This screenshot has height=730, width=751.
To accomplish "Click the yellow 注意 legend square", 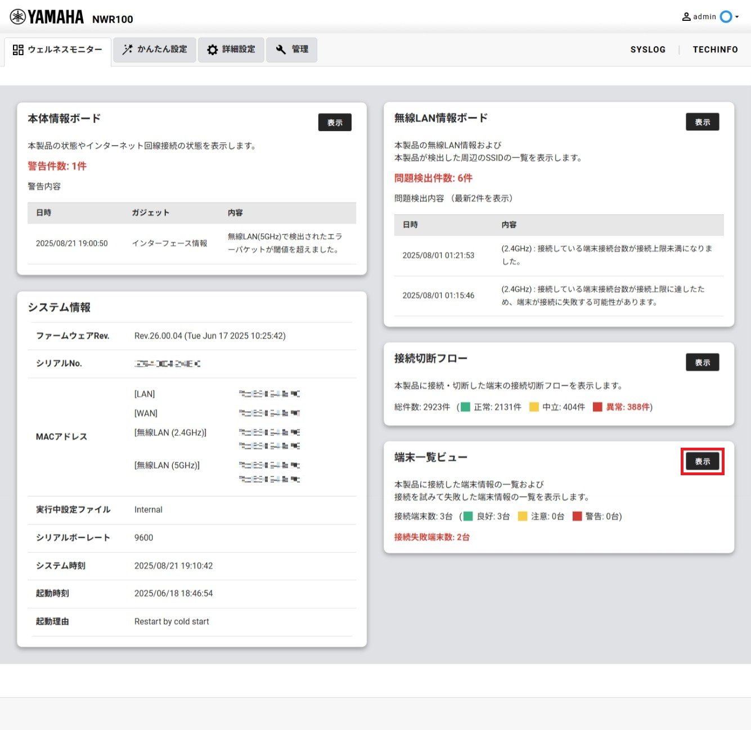I will coord(523,516).
